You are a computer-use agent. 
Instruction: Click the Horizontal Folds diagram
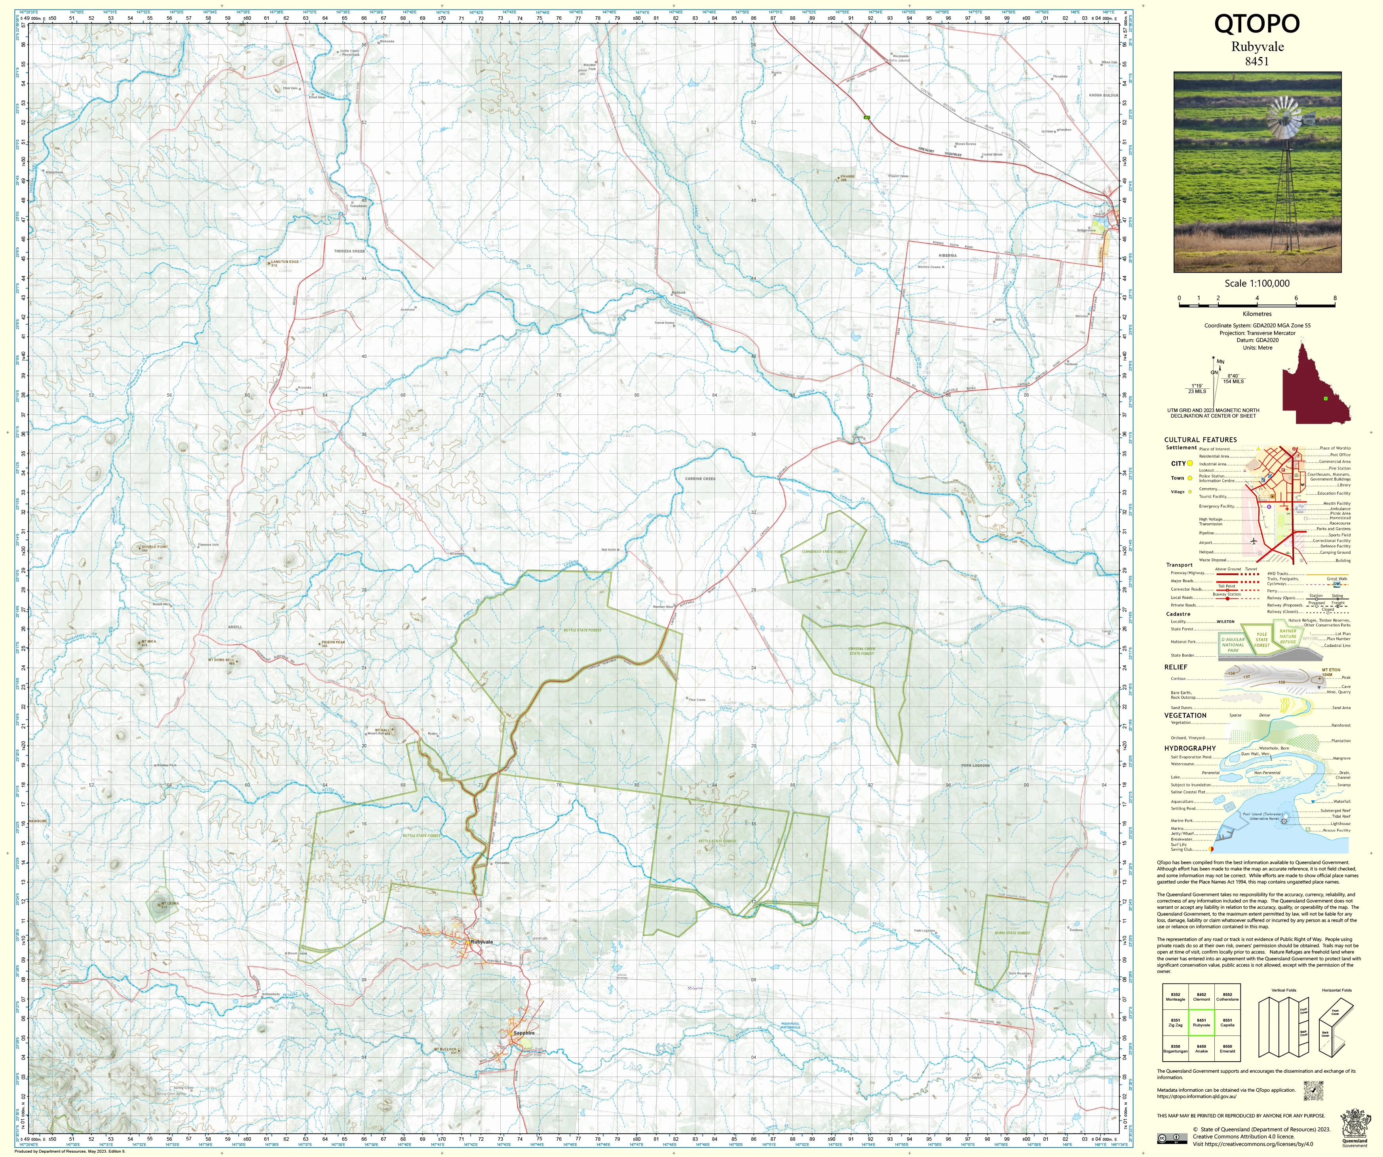coord(1336,1027)
